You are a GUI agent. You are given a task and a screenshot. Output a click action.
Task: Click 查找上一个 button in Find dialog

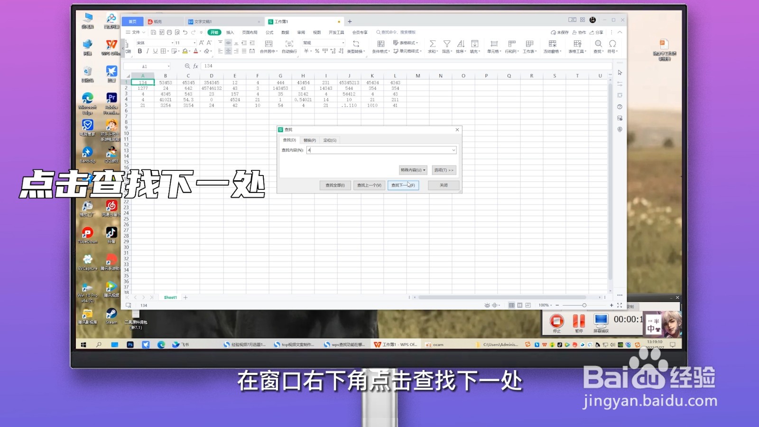pos(369,185)
